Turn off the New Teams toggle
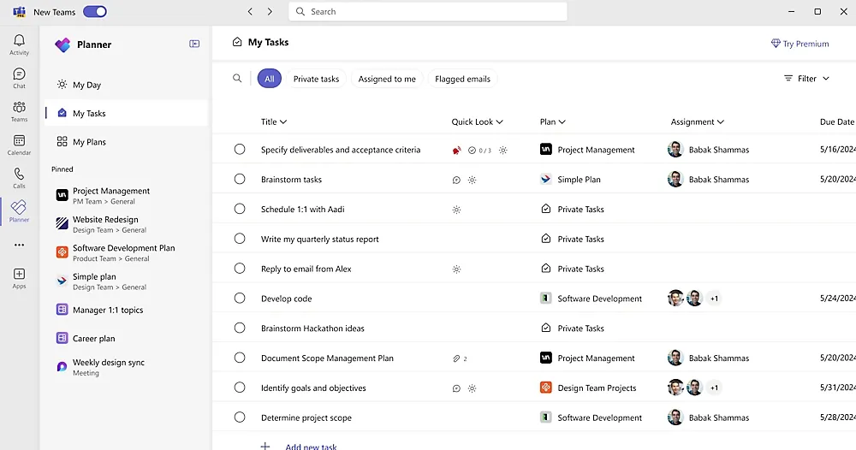 (95, 12)
